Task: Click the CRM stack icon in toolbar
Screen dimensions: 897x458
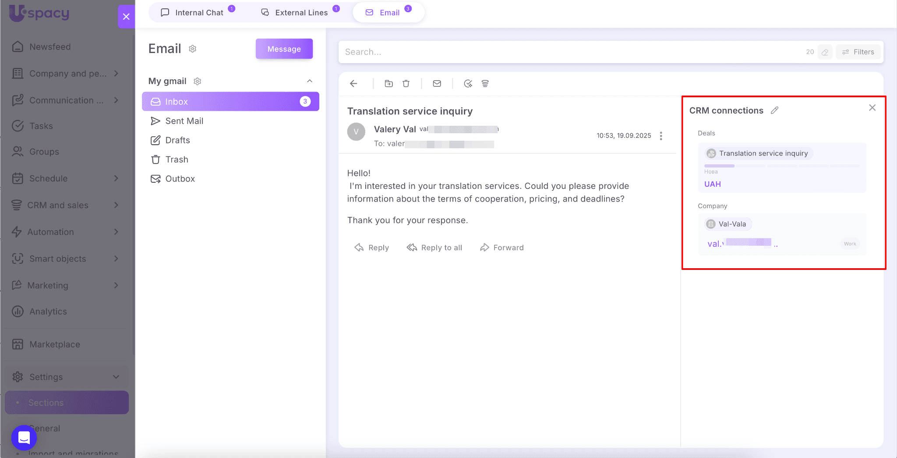Action: pos(485,84)
